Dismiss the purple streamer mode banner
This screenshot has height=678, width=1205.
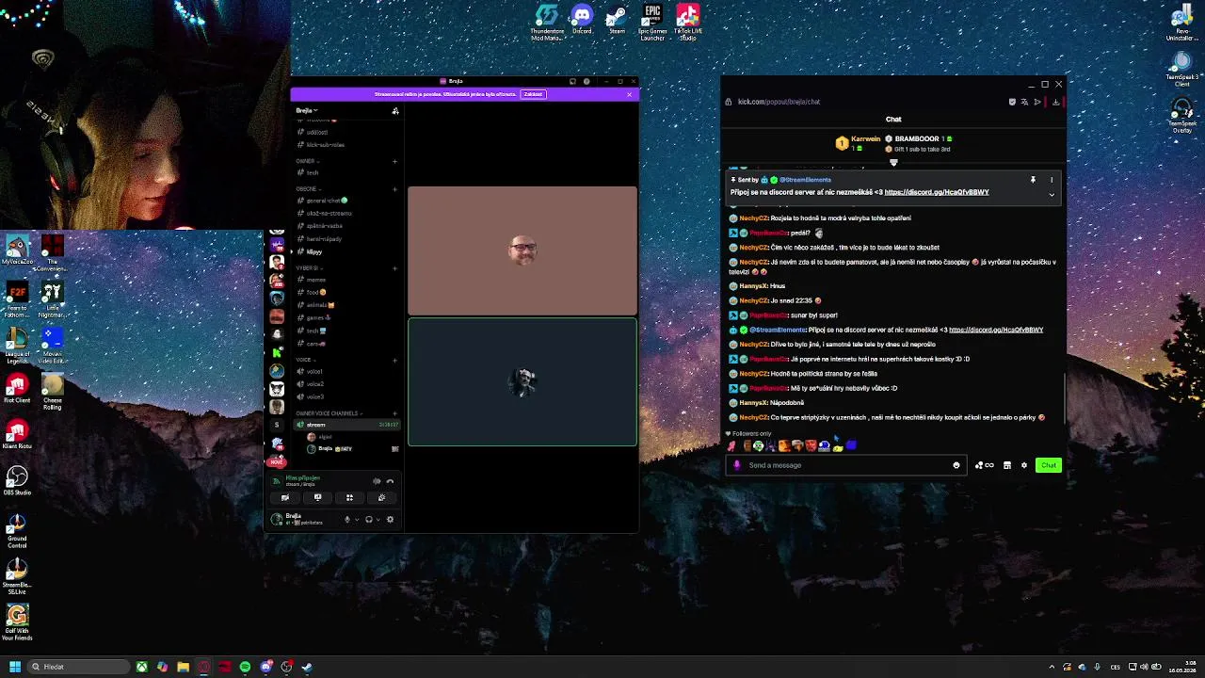click(630, 94)
